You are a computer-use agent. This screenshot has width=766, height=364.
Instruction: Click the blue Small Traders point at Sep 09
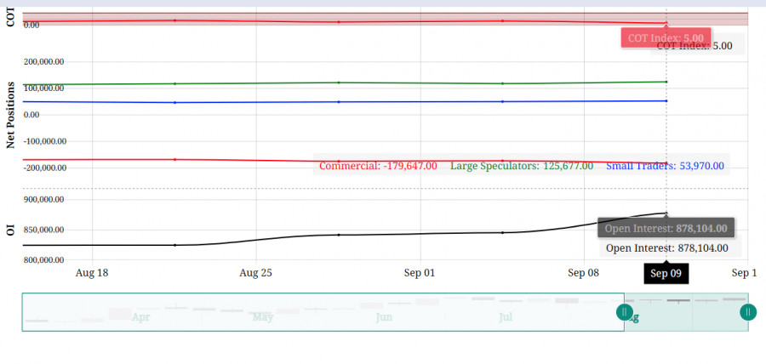666,101
